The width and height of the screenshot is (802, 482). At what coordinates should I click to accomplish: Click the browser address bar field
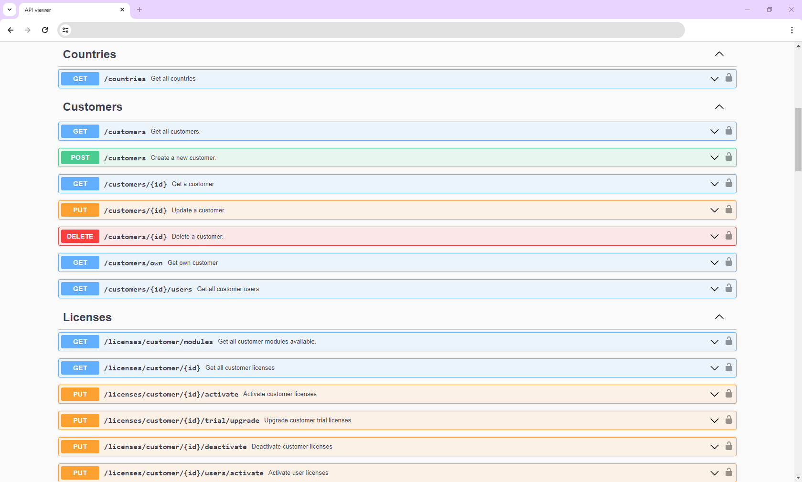click(x=373, y=30)
